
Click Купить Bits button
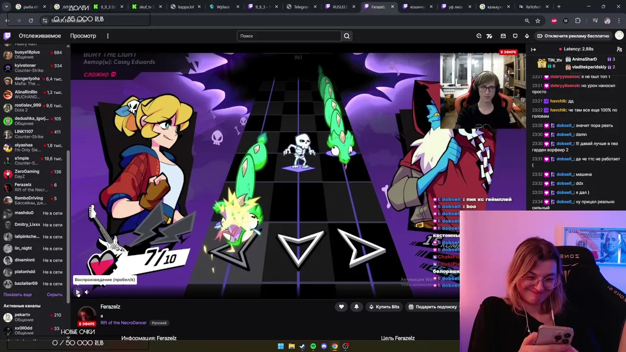pos(384,307)
